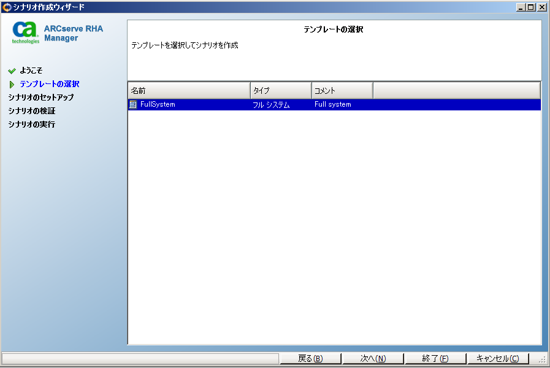Click the ARCserve RHA Manager title text
This screenshot has width=550, height=368.
(74, 33)
